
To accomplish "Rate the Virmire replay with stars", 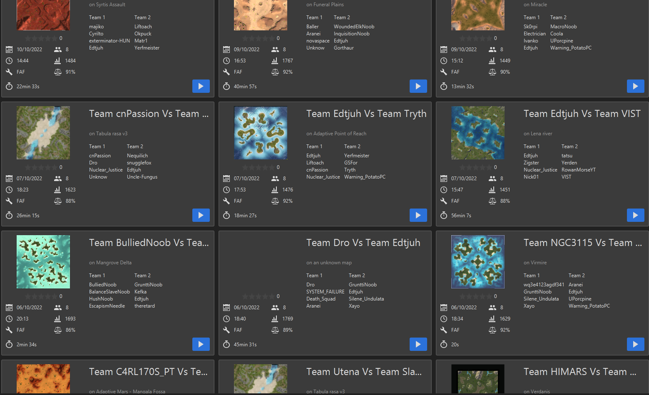I will 475,296.
